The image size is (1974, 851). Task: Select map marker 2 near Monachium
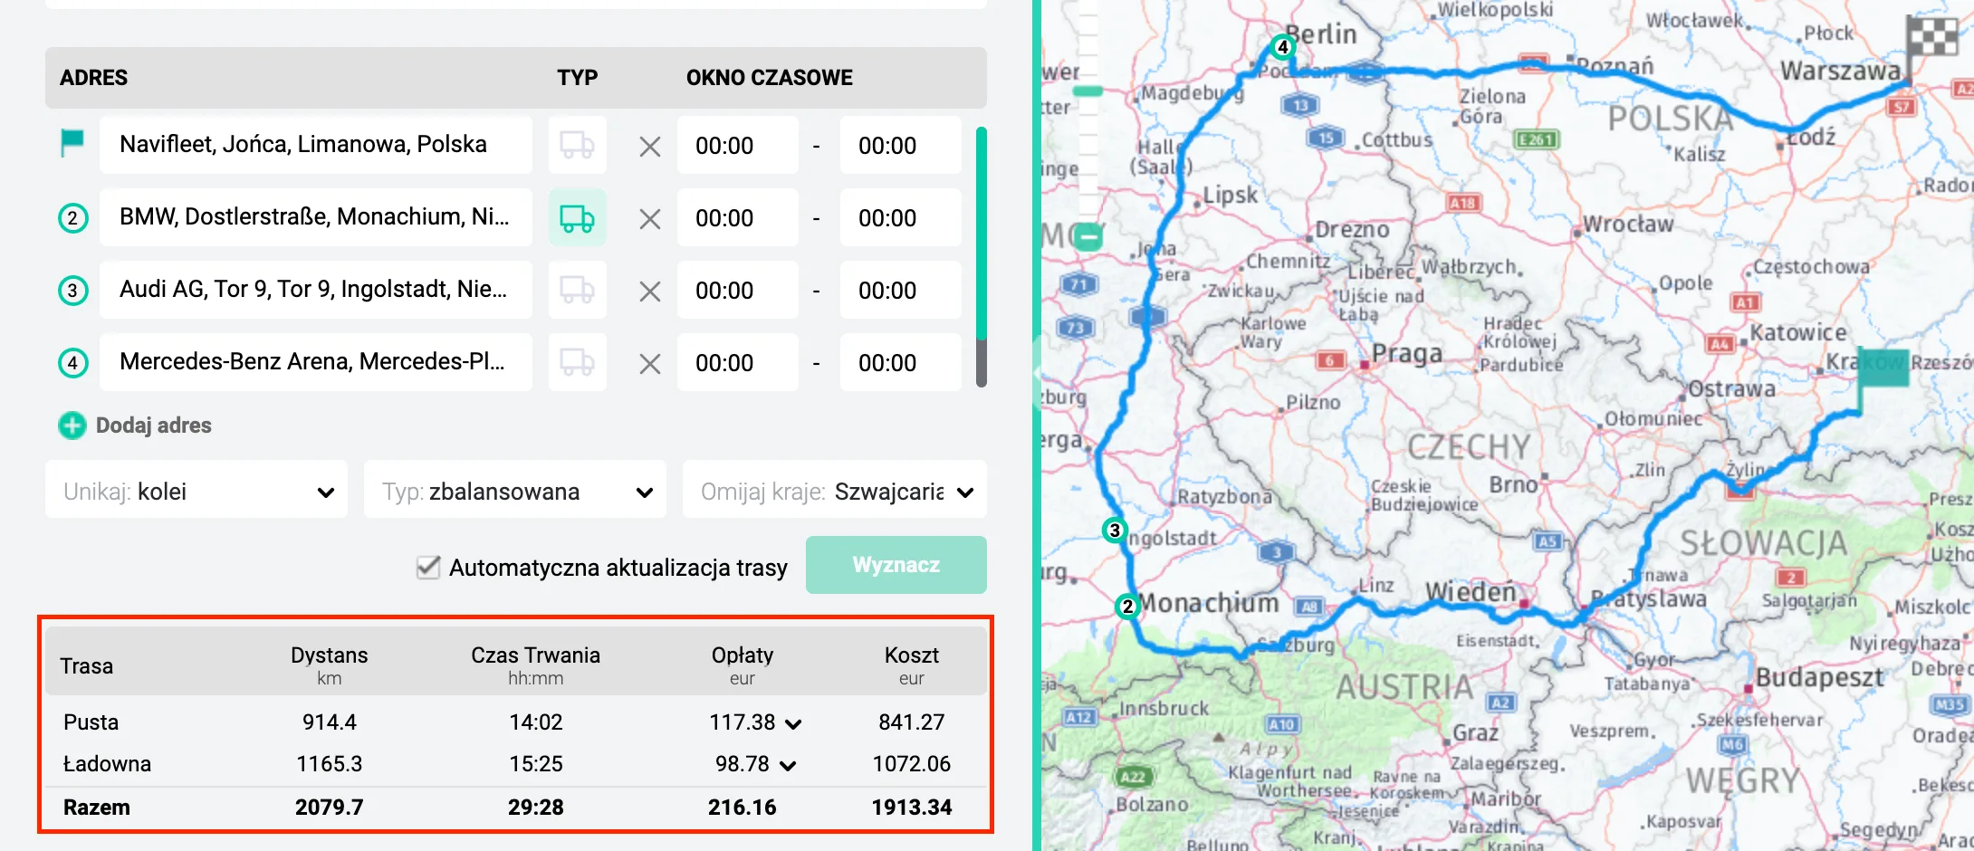pos(1127,607)
